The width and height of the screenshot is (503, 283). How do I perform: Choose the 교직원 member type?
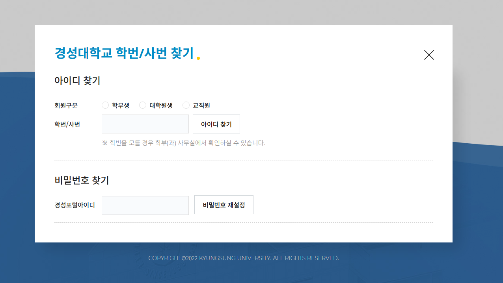(186, 105)
